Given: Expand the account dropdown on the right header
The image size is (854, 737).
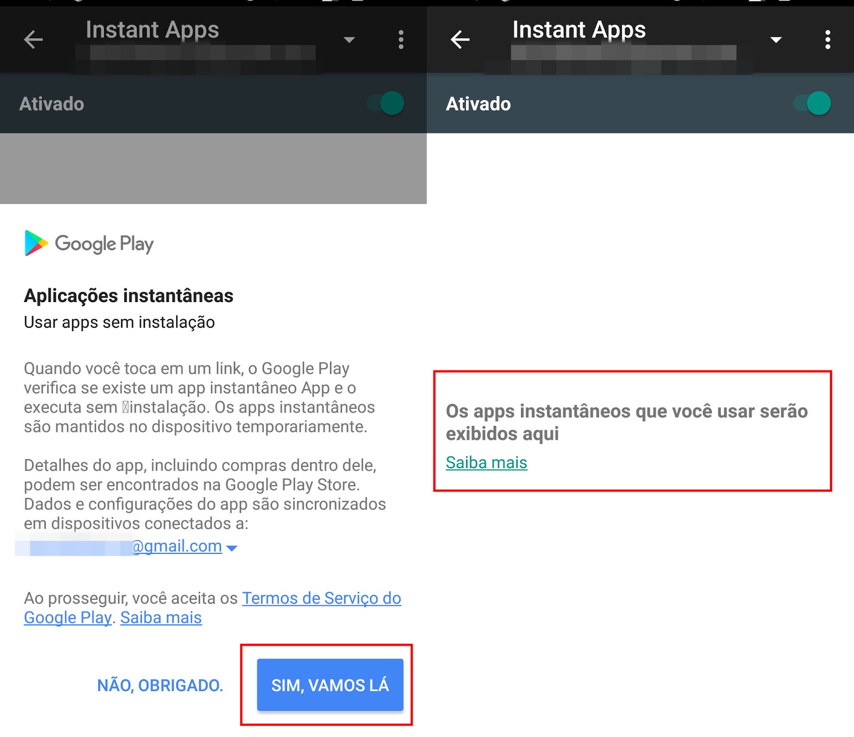Looking at the screenshot, I should click(776, 39).
